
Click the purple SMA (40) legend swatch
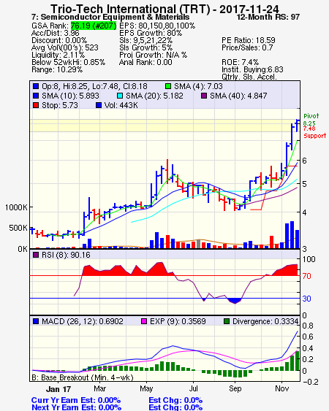(204, 96)
